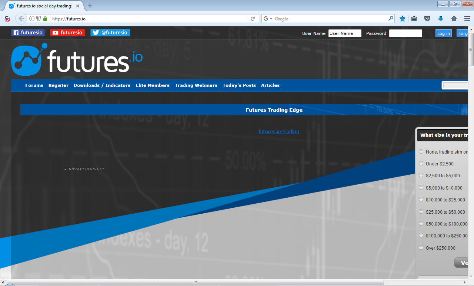Choose the '$5,000 to $10,000' radio button

pyautogui.click(x=421, y=187)
